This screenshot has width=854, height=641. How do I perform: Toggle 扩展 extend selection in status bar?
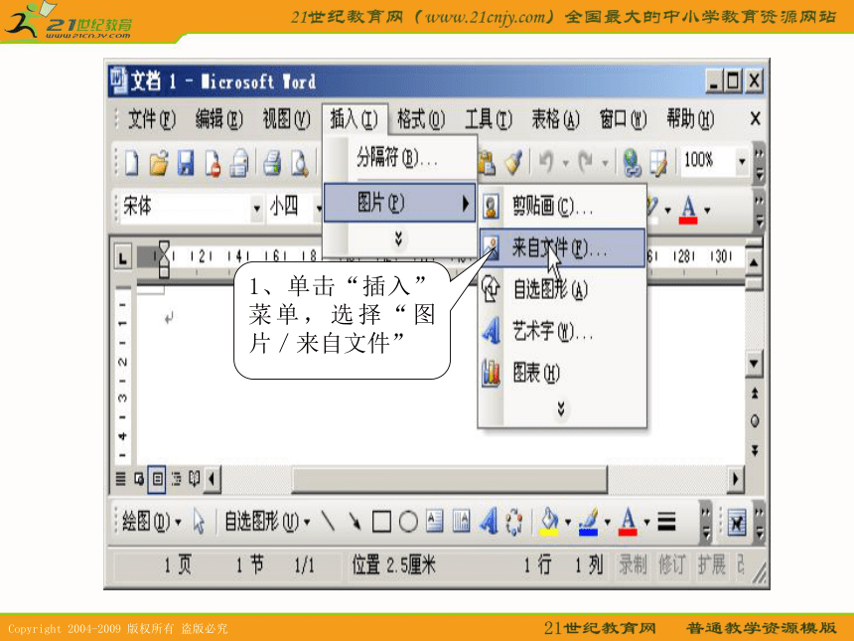tap(712, 564)
